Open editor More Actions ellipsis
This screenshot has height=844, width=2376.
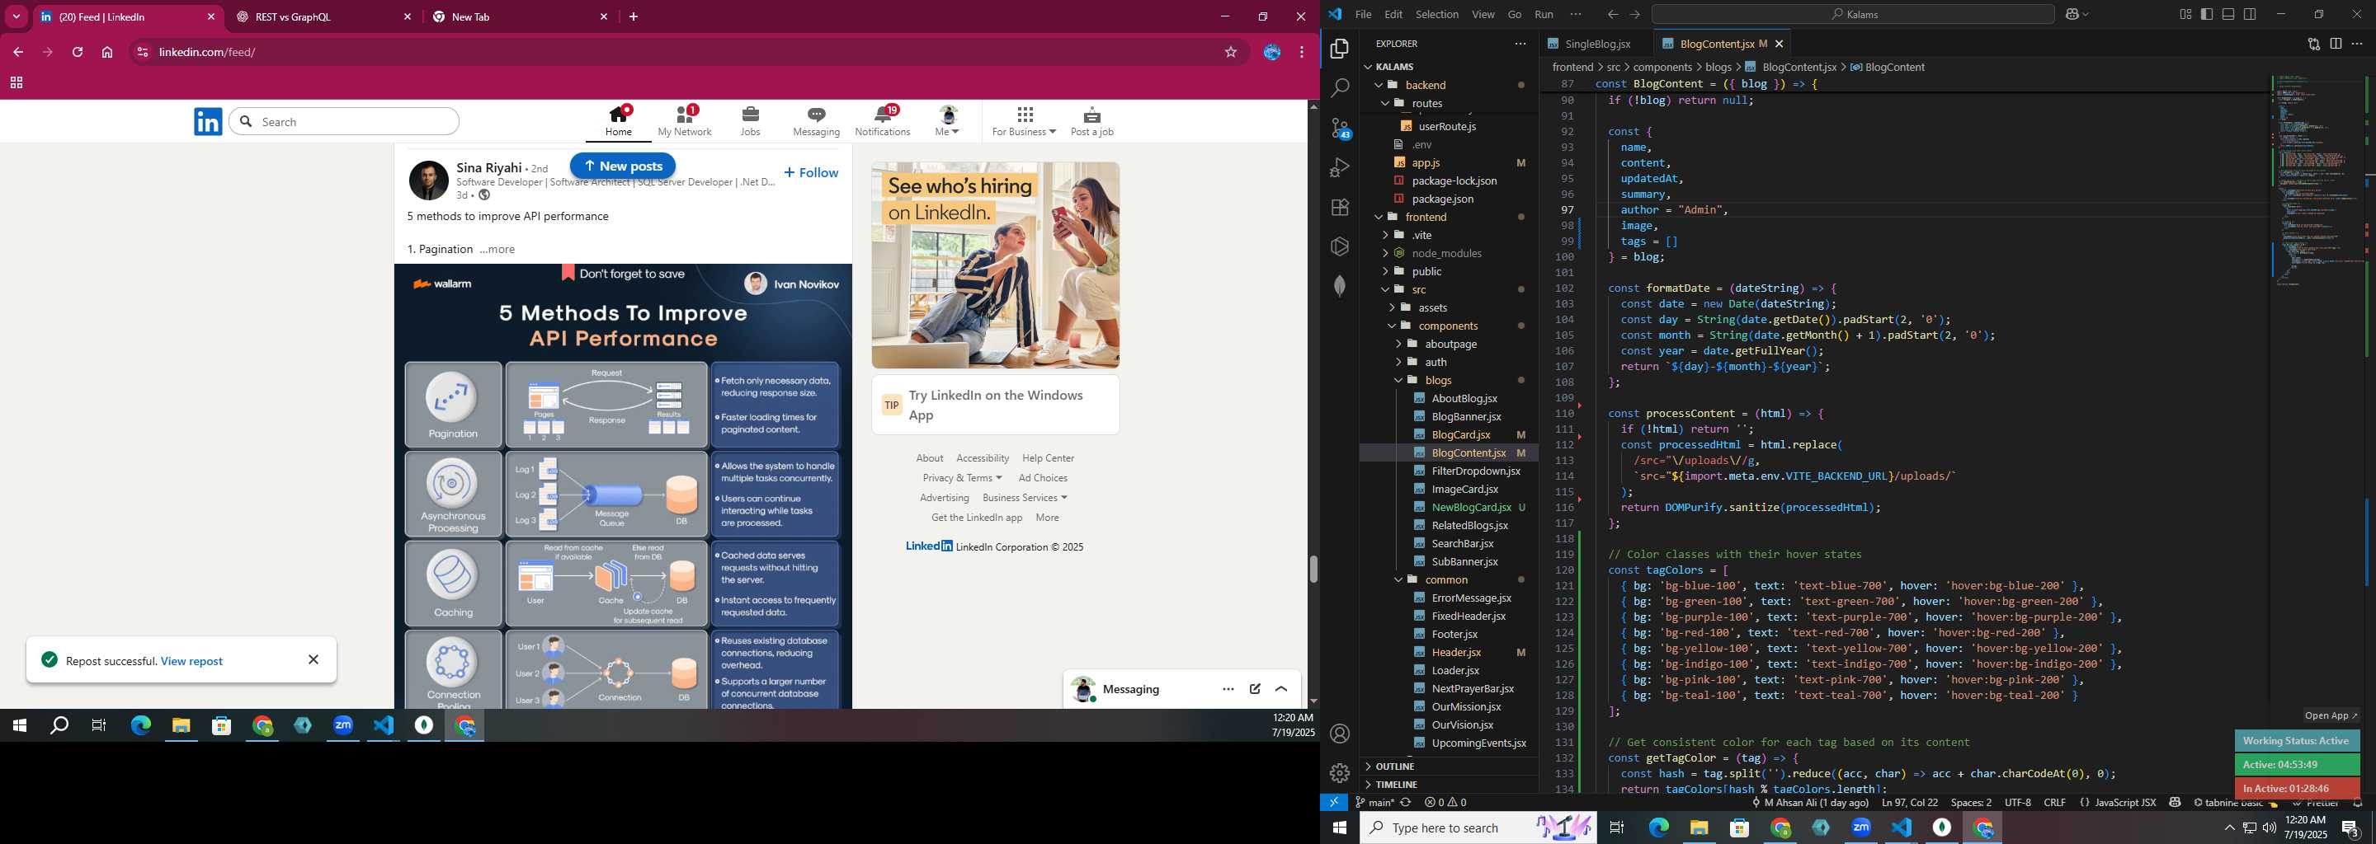coord(2358,44)
